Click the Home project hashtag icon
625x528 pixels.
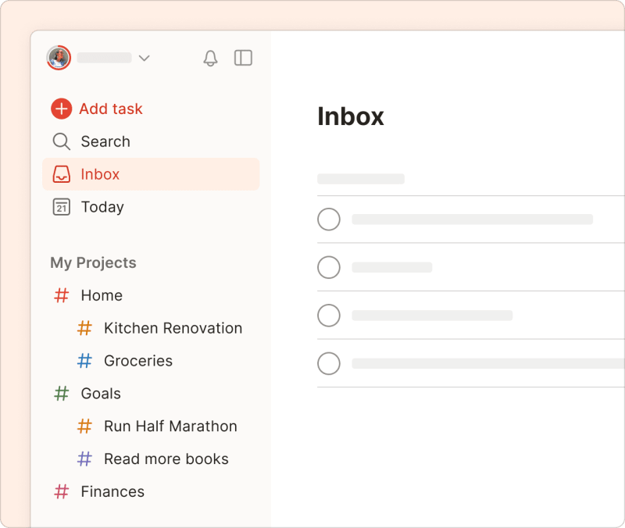(x=61, y=295)
